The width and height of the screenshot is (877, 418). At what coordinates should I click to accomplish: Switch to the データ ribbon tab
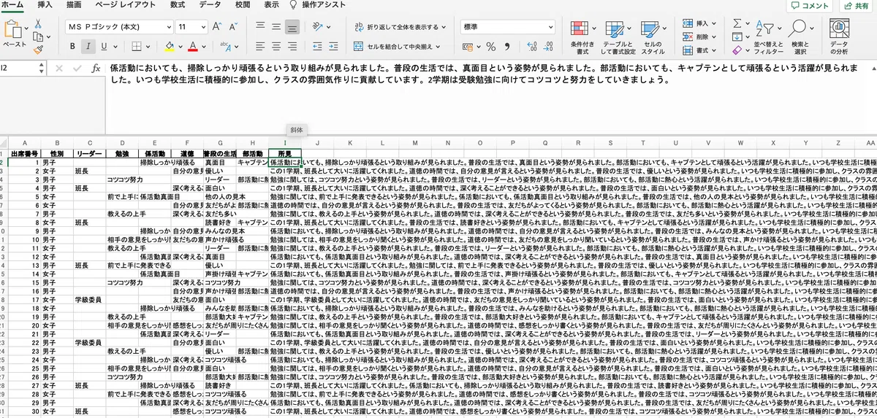tap(210, 4)
